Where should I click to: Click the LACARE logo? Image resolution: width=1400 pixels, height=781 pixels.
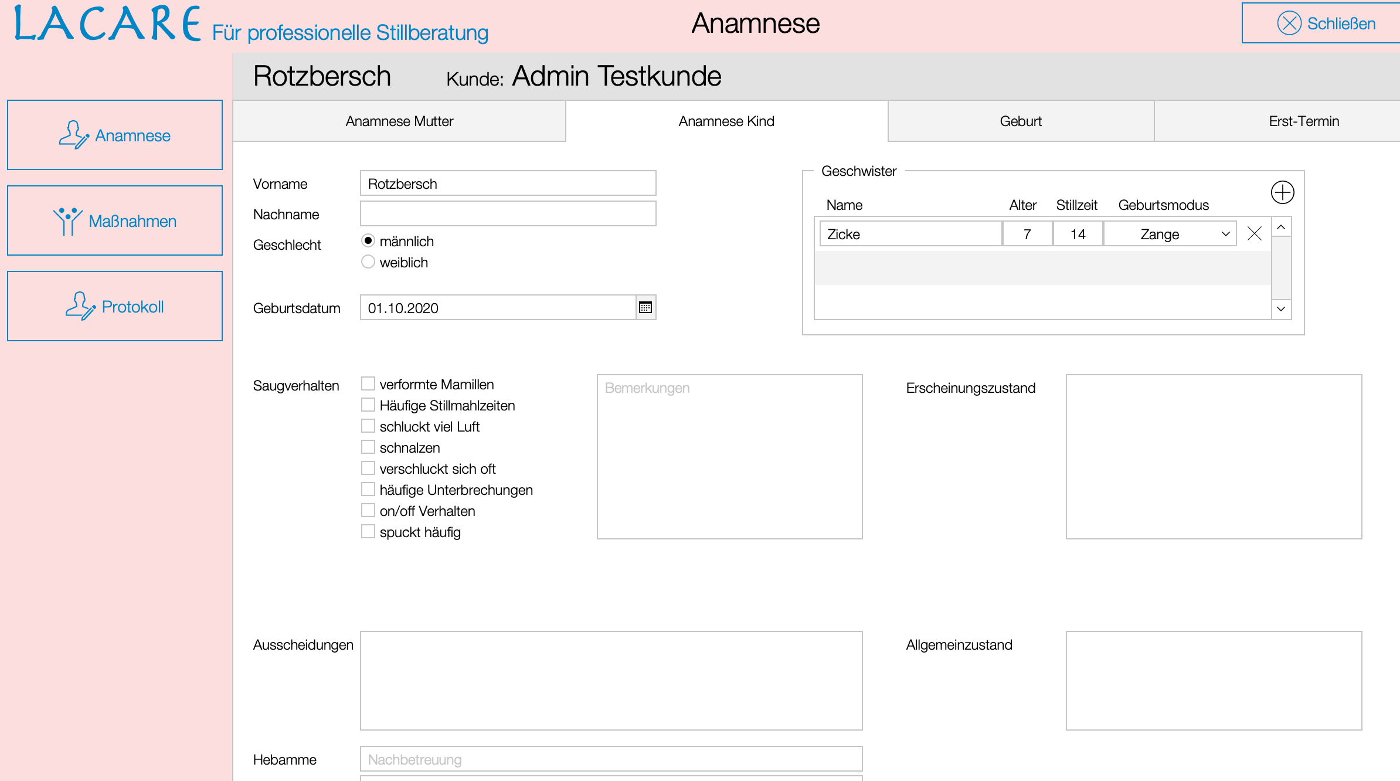coord(108,25)
